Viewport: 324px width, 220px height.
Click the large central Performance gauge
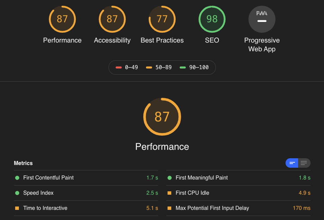162,117
